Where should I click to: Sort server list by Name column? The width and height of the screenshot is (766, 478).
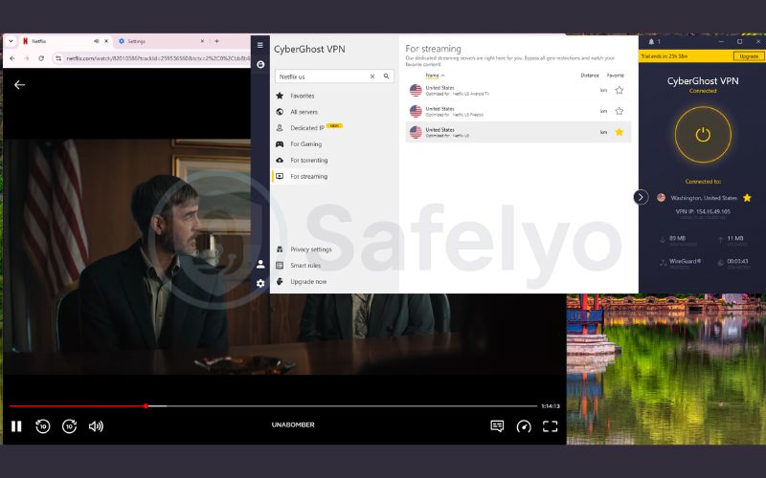click(435, 76)
